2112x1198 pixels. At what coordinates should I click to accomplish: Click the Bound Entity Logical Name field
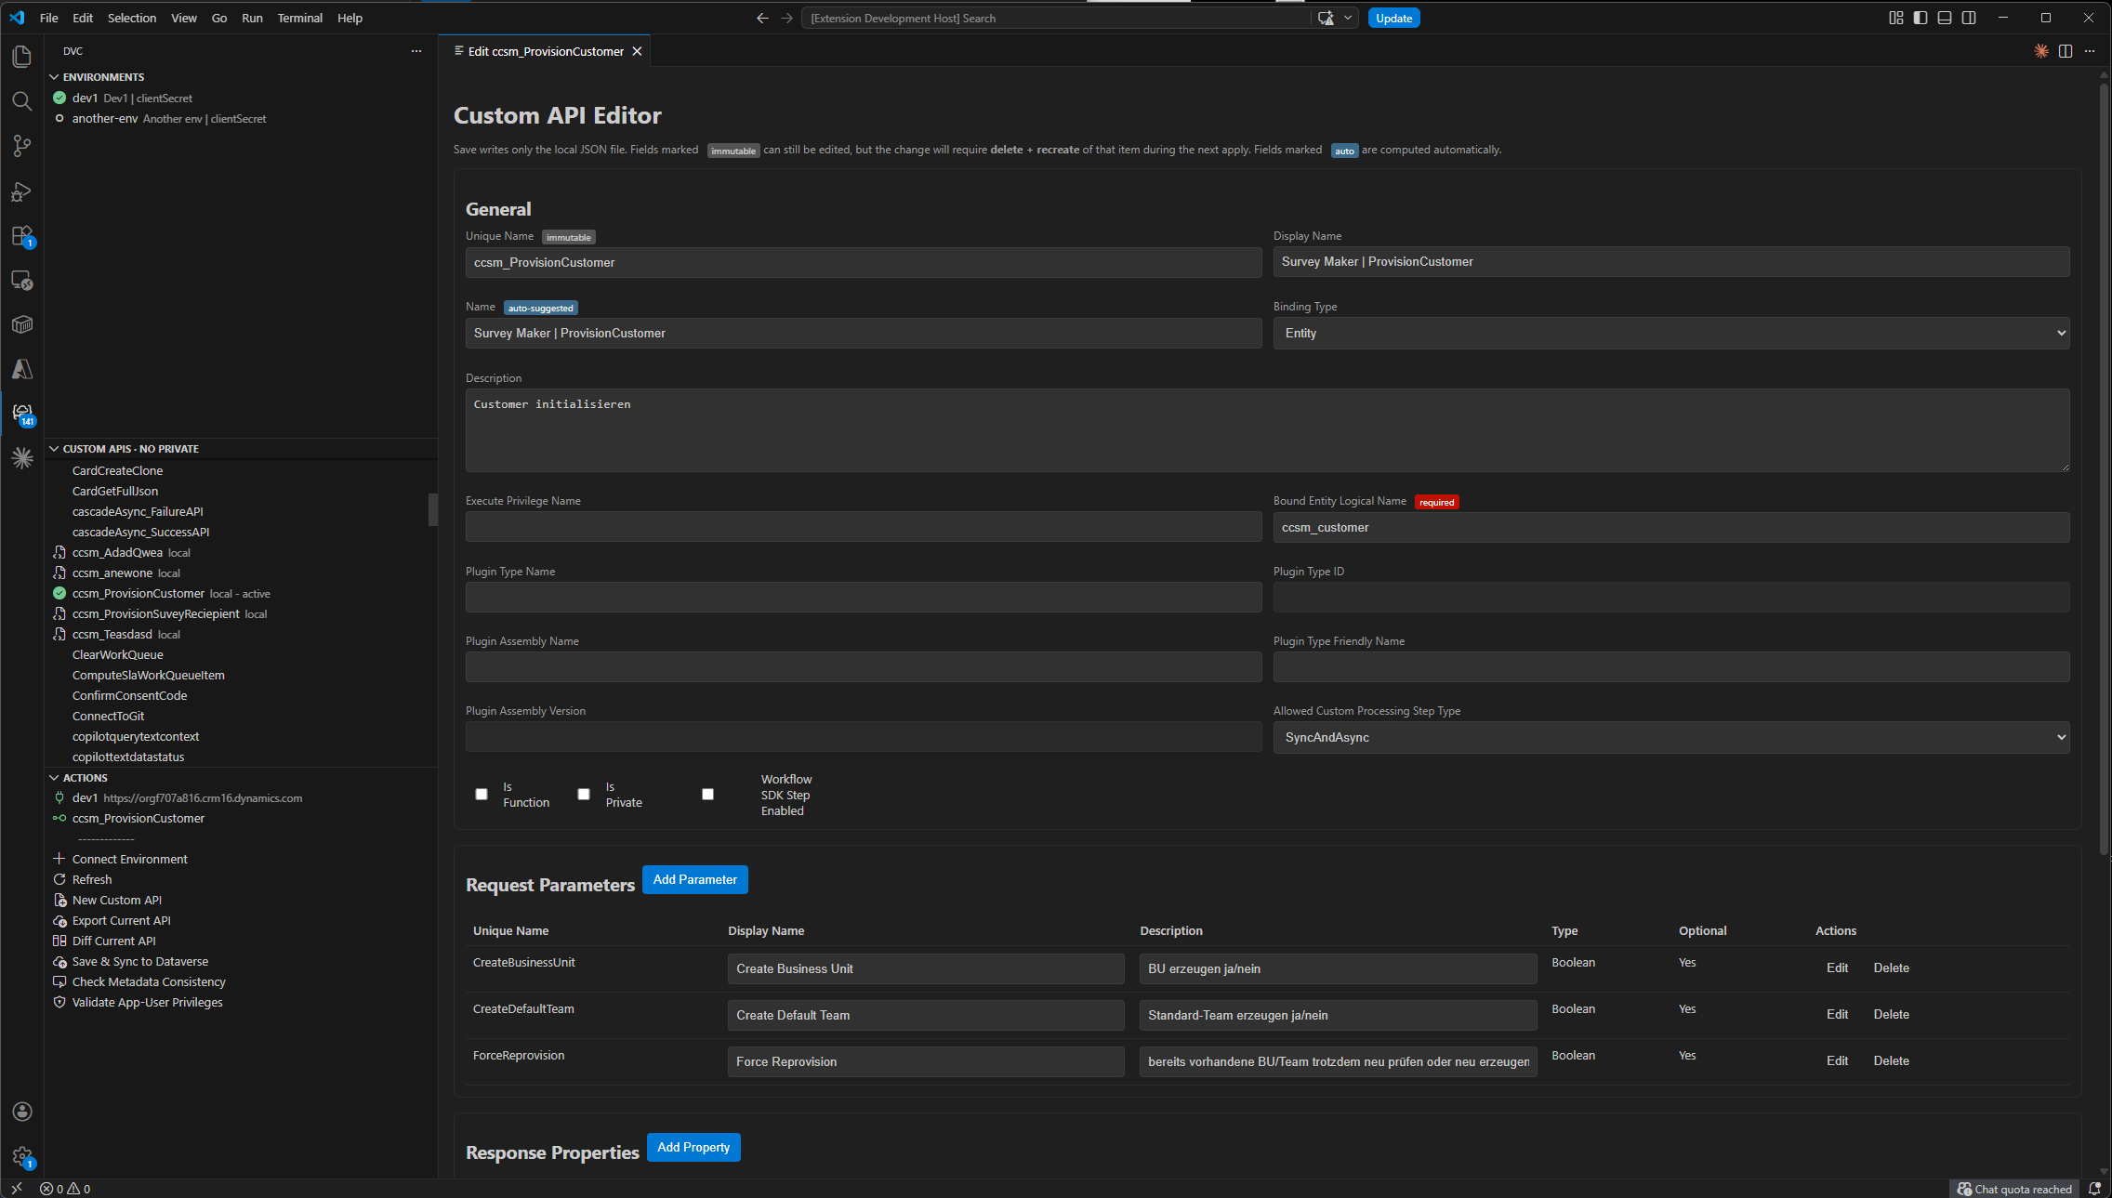click(1671, 527)
